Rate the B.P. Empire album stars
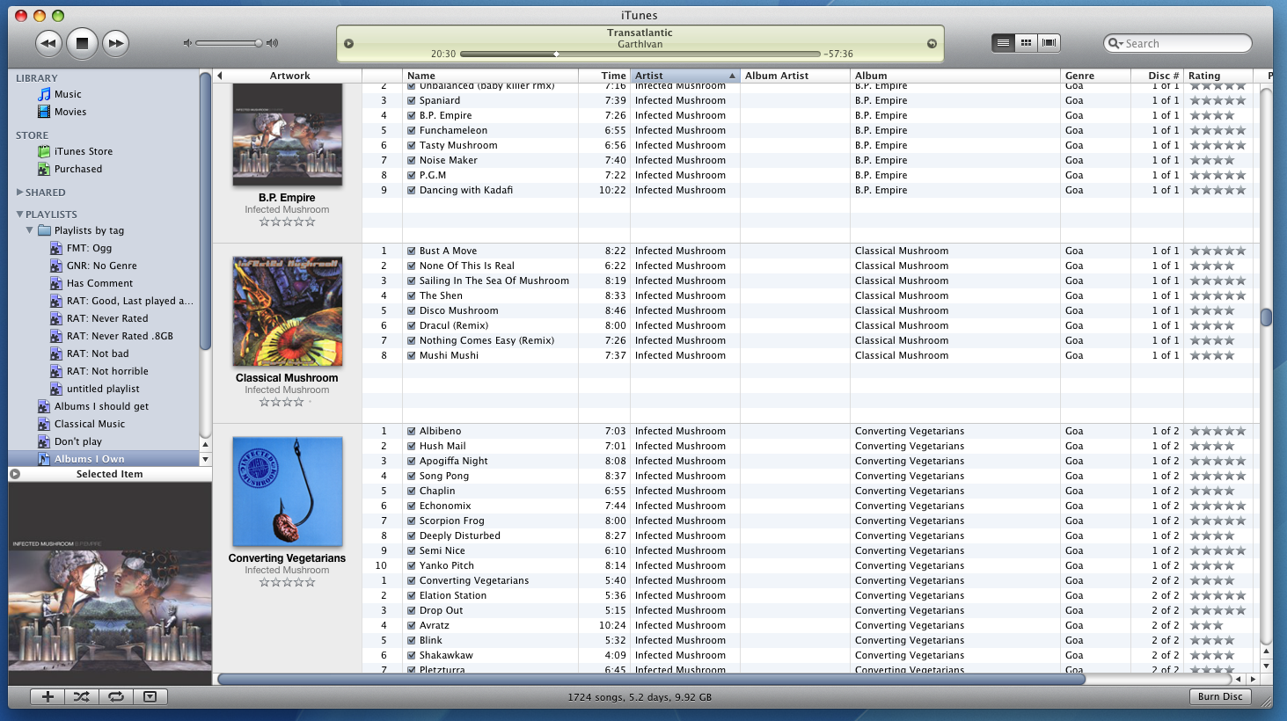Image resolution: width=1287 pixels, height=721 pixels. coord(287,222)
